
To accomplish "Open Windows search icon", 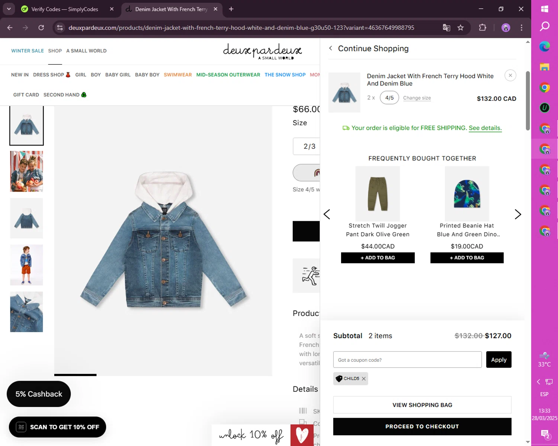I will point(545,26).
